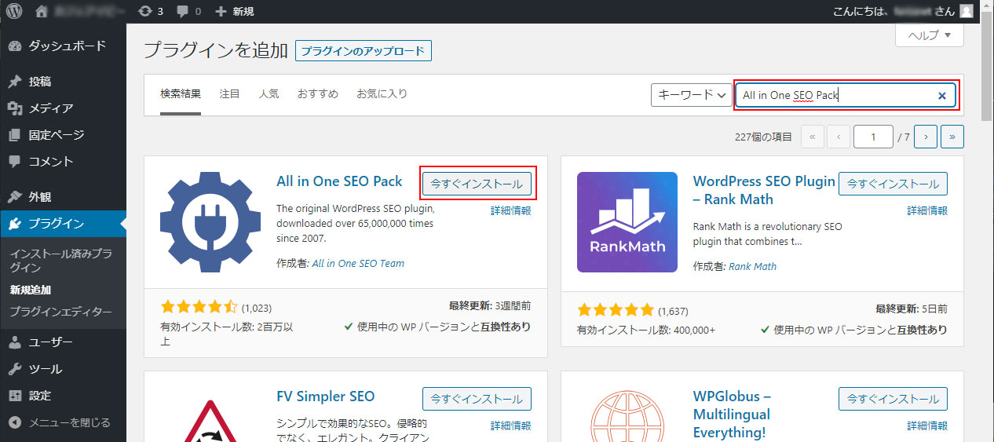Open user avatar in top right
This screenshot has height=442, width=994.
965,11
